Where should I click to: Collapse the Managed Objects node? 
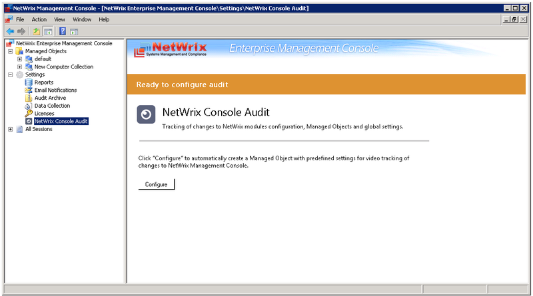coord(10,51)
